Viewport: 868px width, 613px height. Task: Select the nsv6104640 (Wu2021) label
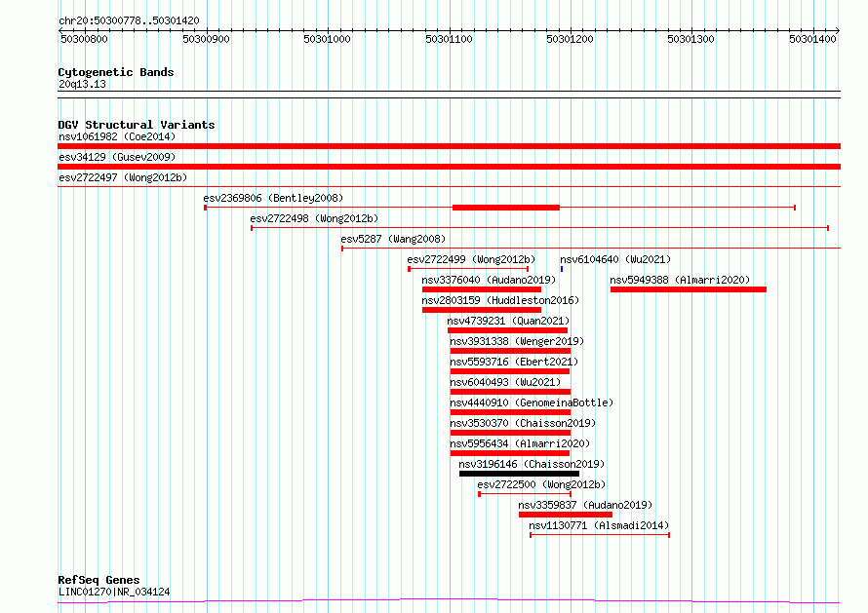tap(615, 259)
